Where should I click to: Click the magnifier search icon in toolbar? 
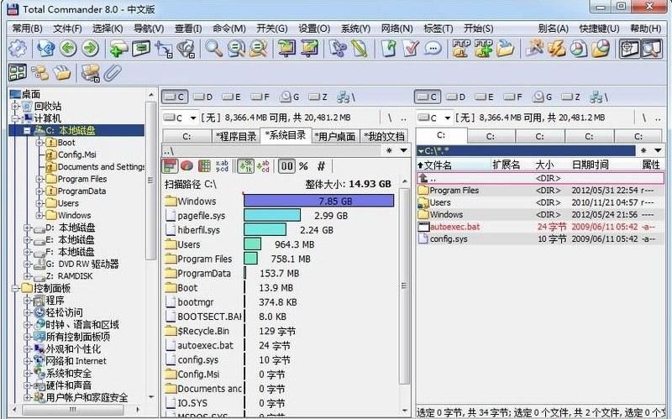[213, 49]
